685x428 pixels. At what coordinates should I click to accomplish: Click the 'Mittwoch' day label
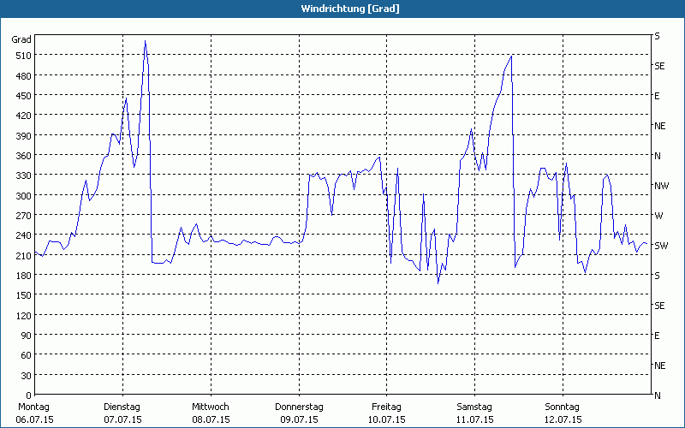click(211, 407)
